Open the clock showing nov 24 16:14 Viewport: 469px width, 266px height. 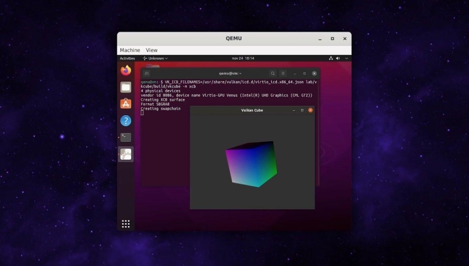(243, 58)
